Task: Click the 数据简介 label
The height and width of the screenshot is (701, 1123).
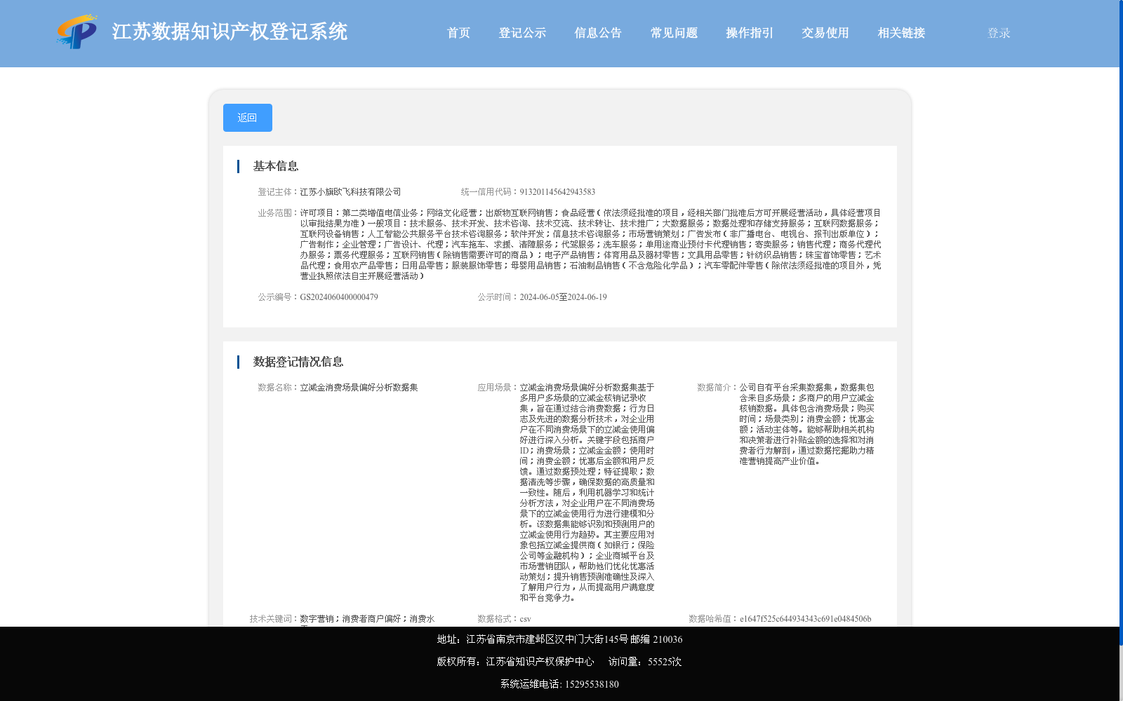Action: [x=718, y=388]
